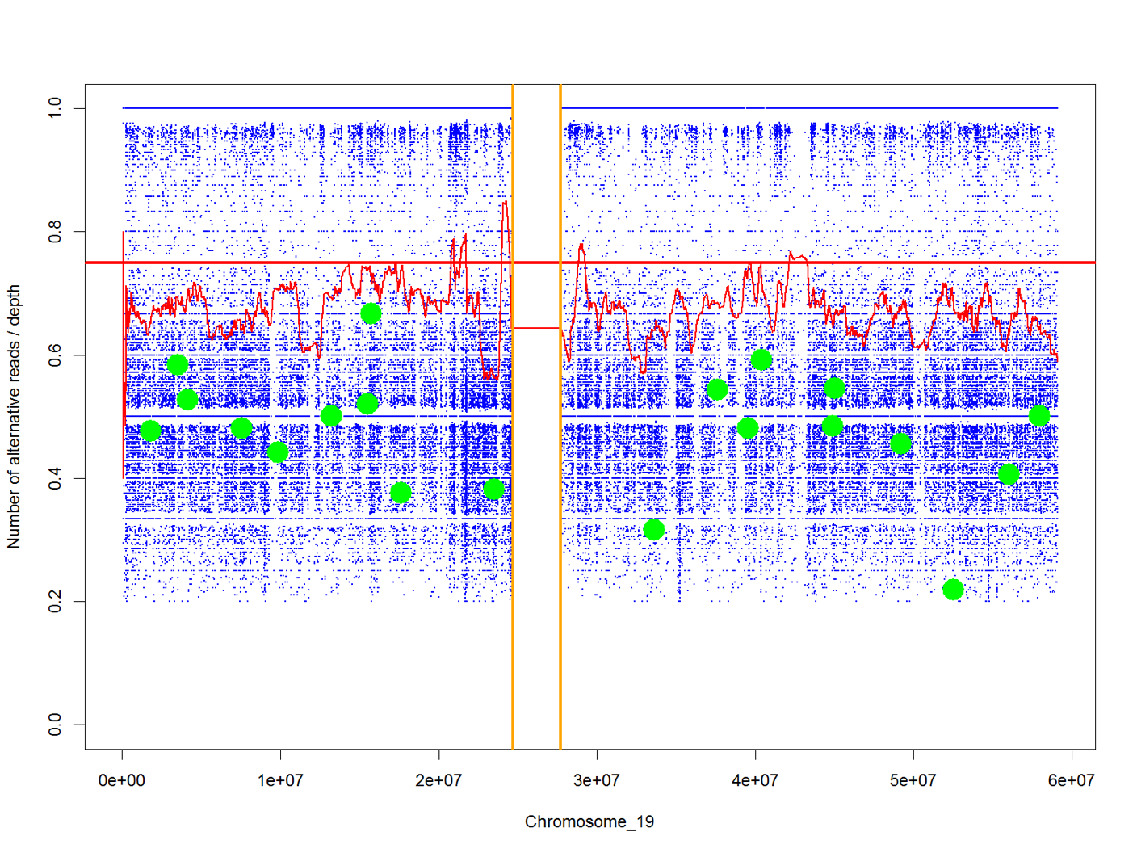1137x853 pixels.
Task: Select the leftmost green marker
Action: [x=151, y=431]
